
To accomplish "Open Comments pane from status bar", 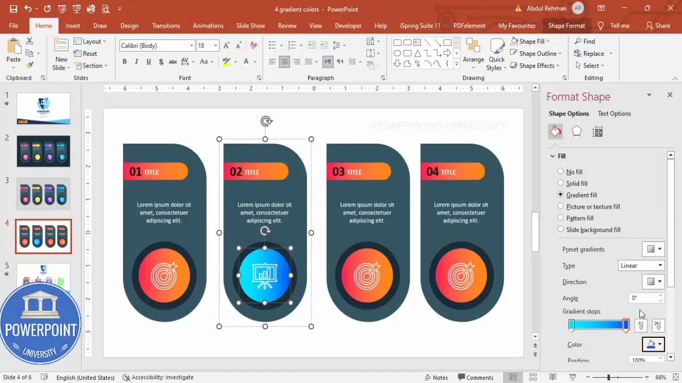I will [x=475, y=377].
